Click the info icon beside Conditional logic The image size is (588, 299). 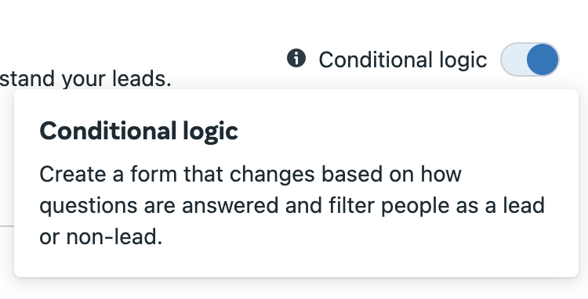pyautogui.click(x=296, y=59)
